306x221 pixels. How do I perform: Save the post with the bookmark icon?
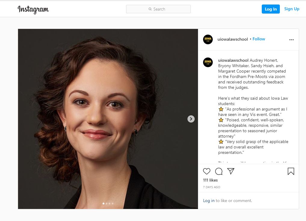(x=291, y=171)
